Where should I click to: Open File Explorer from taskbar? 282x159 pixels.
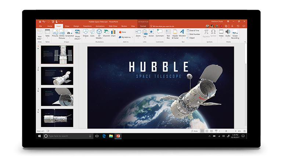tap(111, 136)
